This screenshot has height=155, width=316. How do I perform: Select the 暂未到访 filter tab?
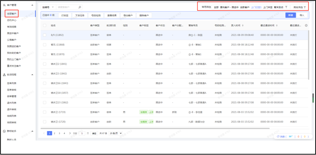click(279, 7)
